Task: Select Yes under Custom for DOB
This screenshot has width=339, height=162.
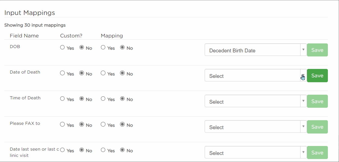Action: 62,48
